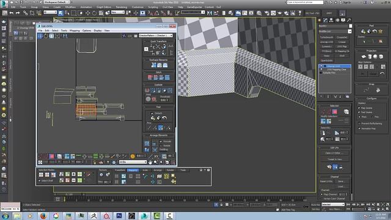Viewport: 391px width, 220px height.
Task: Toggle Peel Seams display checkbox
Action: pos(359,112)
